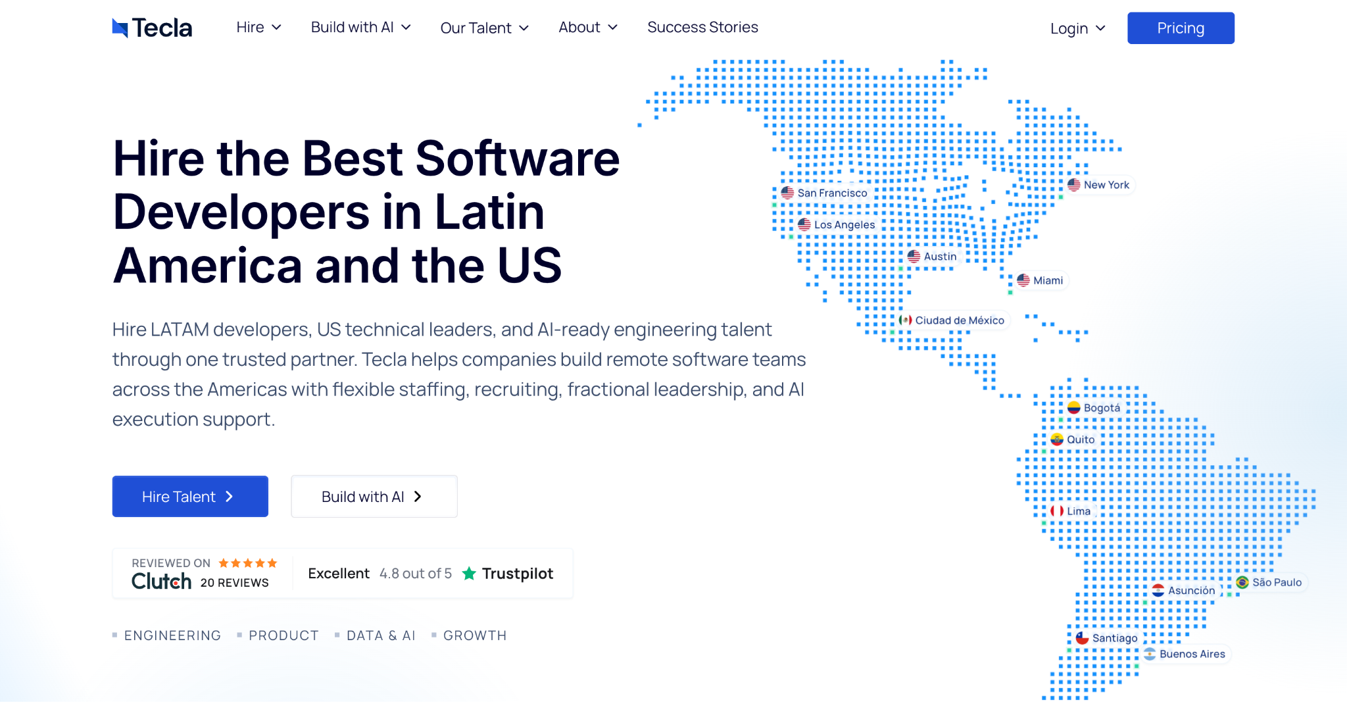The height and width of the screenshot is (702, 1347).
Task: Click the white Build with AI button
Action: click(x=374, y=497)
